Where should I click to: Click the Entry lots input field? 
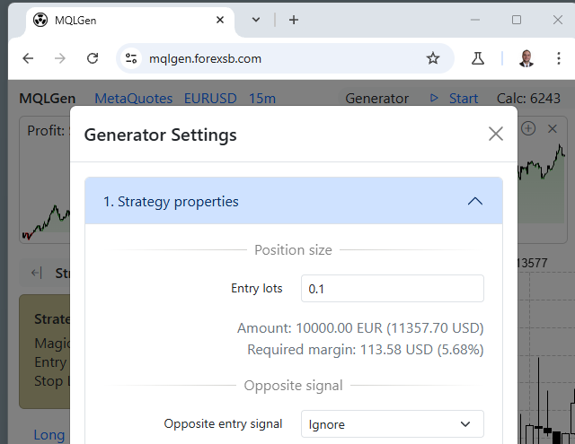pos(392,289)
